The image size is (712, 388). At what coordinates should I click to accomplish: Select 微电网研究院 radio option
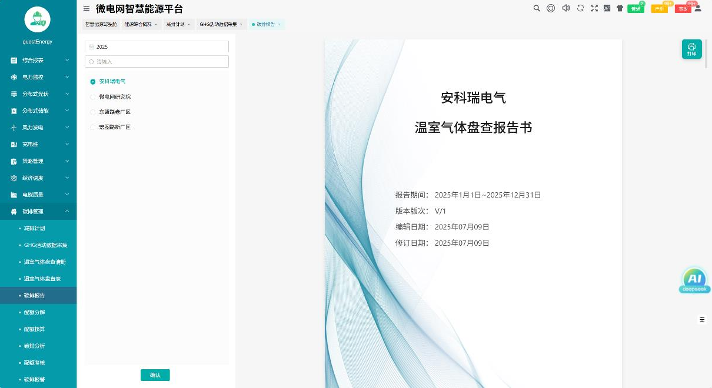[x=93, y=97]
